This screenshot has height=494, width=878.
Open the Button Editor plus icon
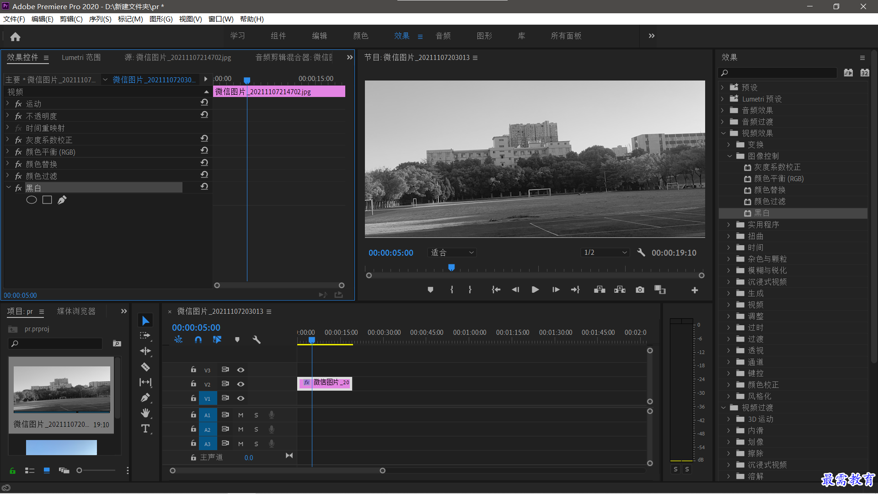coord(695,290)
